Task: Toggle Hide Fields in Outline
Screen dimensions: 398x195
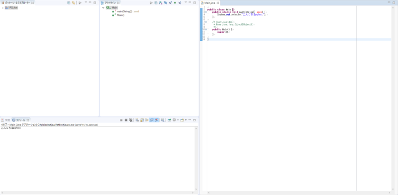Action: click(166, 3)
